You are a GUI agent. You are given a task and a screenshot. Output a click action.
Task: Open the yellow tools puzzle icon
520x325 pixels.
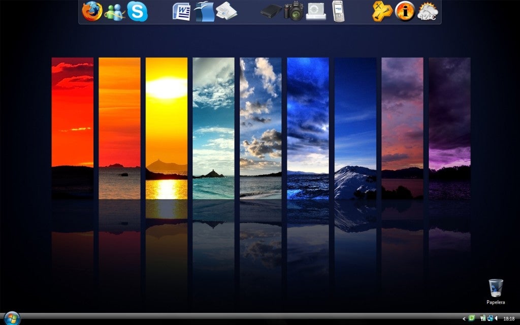pyautogui.click(x=382, y=11)
